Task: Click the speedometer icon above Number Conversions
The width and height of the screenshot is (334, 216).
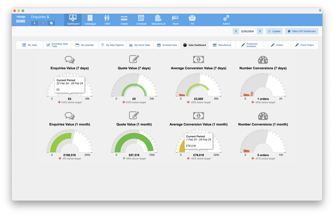Action: tap(263, 59)
